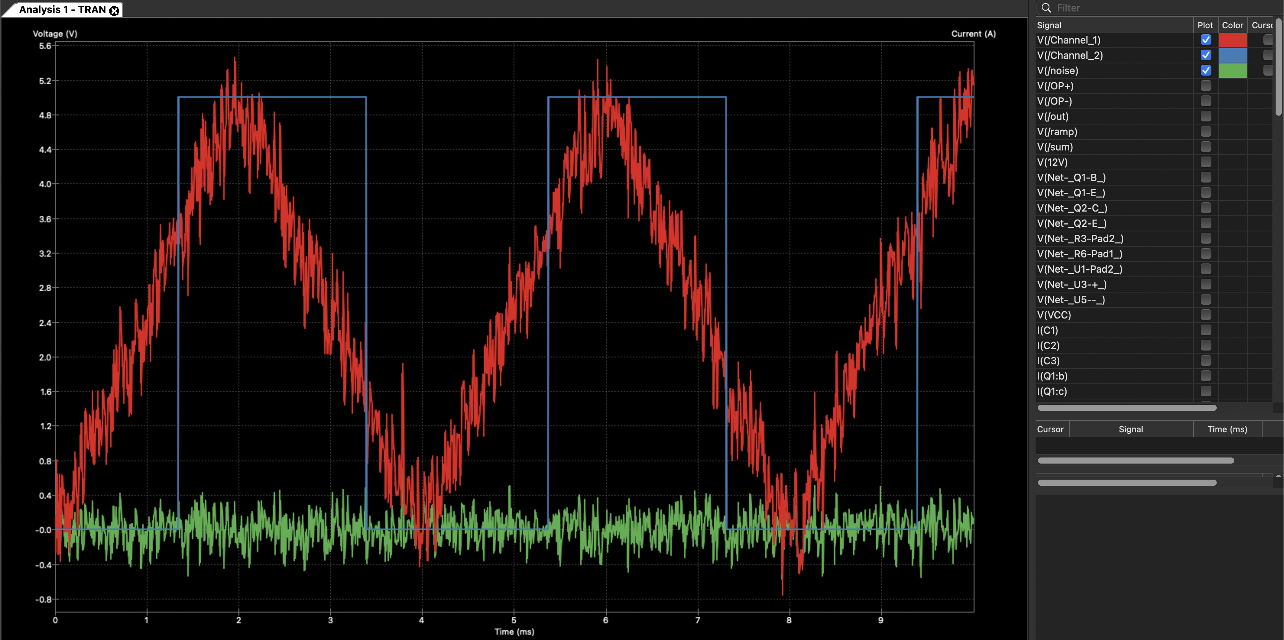Check the plot box for V(VCC)

point(1205,315)
